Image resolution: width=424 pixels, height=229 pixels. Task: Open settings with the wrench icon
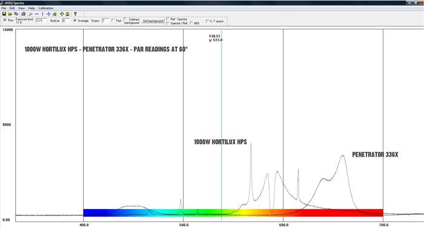(30, 14)
